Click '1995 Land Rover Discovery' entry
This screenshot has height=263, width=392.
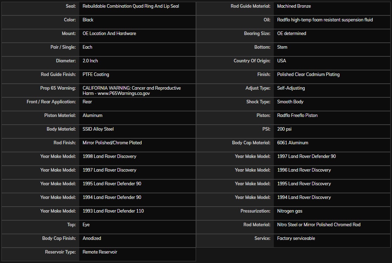pyautogui.click(x=304, y=184)
